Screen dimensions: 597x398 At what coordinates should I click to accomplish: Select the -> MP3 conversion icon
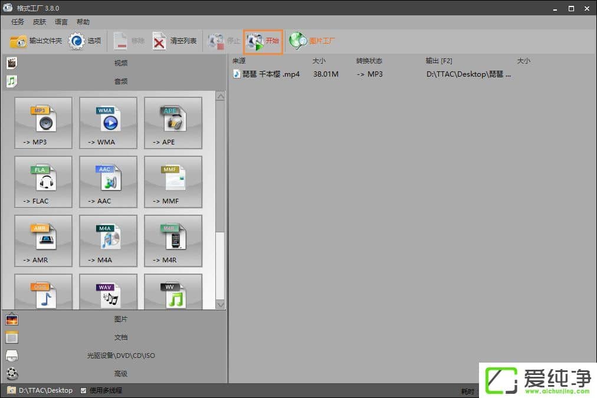(44, 123)
